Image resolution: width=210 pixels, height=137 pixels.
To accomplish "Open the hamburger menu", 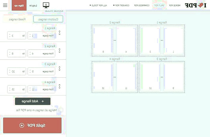I will tap(5, 5).
